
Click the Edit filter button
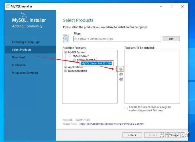pos(171,39)
